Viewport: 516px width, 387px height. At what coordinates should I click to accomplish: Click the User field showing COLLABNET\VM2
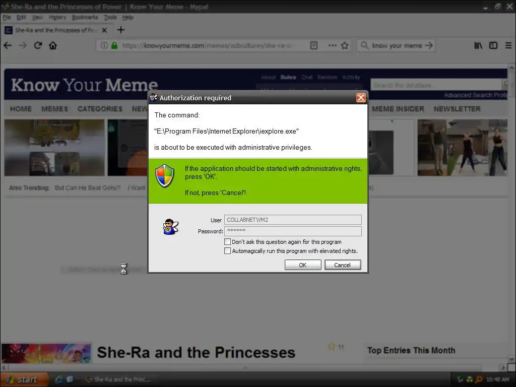pos(293,220)
